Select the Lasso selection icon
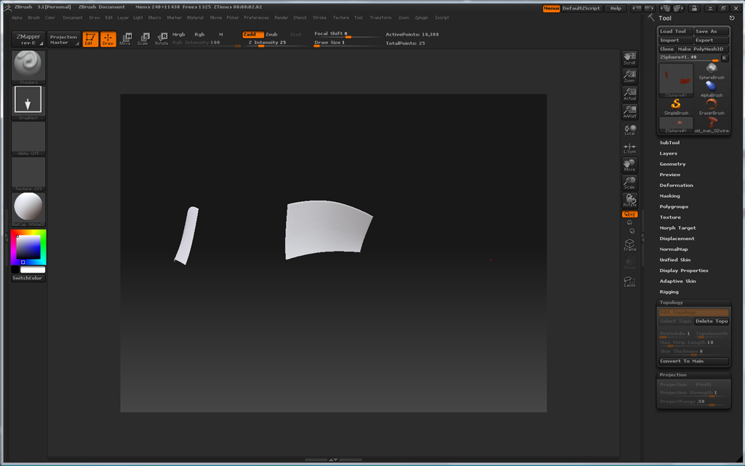The image size is (745, 466). coord(629,282)
